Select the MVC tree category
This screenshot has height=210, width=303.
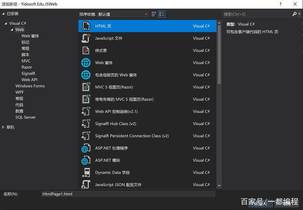tap(26, 61)
